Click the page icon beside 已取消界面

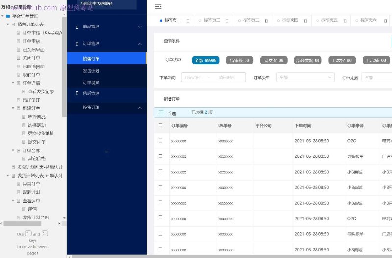click(18, 66)
